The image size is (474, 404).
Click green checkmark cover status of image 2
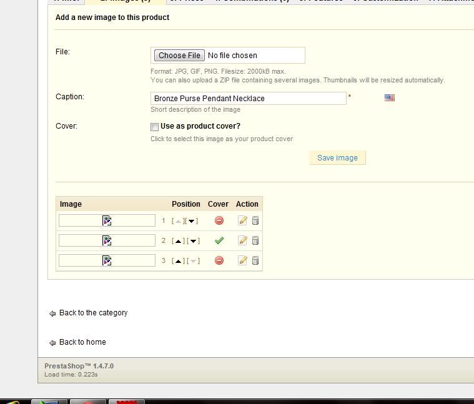[219, 240]
